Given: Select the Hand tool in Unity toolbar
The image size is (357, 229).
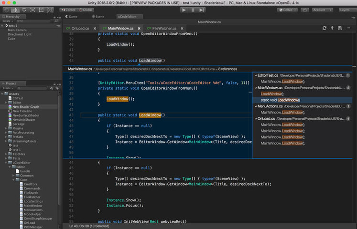Looking at the screenshot, I should coord(7,10).
